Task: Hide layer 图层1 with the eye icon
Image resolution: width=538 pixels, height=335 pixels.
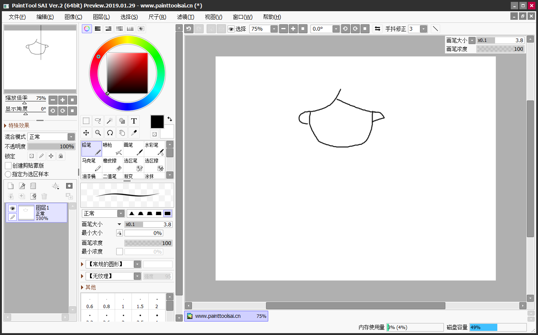Action: pyautogui.click(x=12, y=208)
